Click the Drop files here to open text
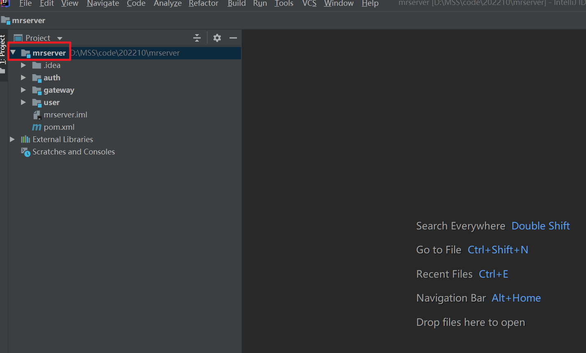Screen dimensions: 586x353 [471, 322]
